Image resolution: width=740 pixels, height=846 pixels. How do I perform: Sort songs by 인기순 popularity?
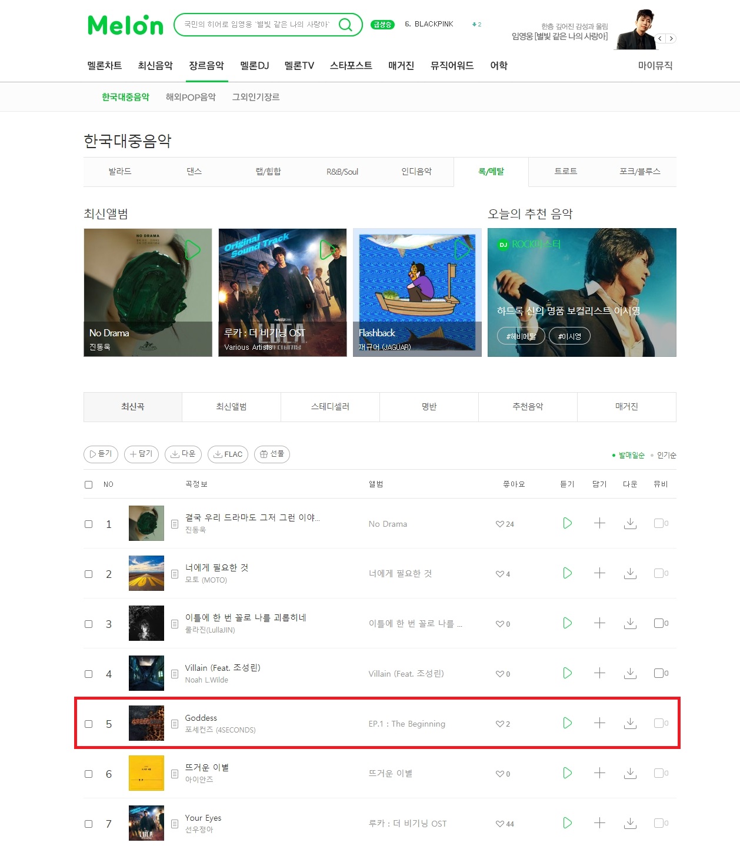pyautogui.click(x=666, y=455)
